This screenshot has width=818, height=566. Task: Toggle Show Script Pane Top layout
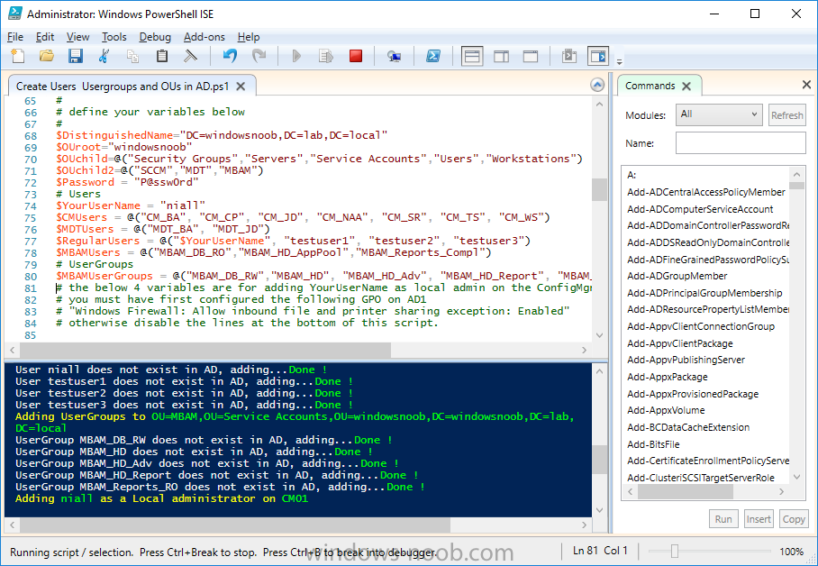tap(472, 57)
